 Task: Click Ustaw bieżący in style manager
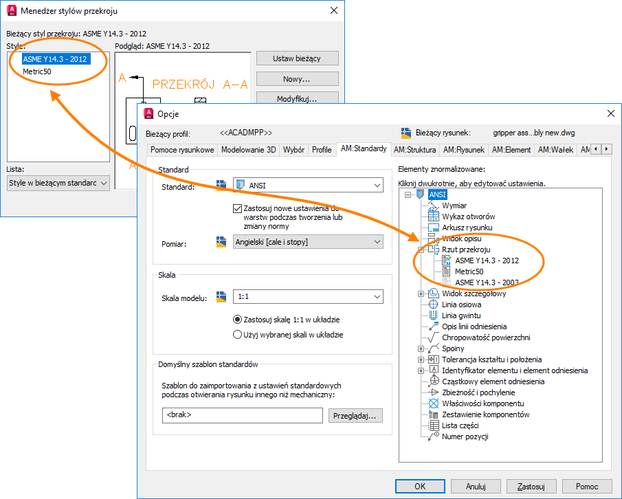(298, 58)
